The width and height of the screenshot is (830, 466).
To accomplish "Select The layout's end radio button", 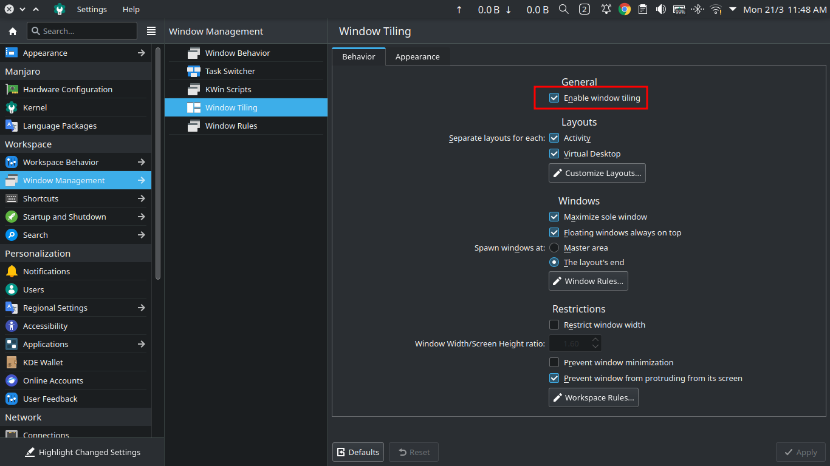I will (x=554, y=262).
